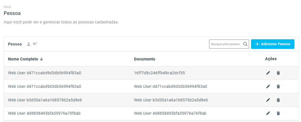Viewport: 301px width, 122px height.
Task: Delete the Web User b3d30a1a6a168576b2a5d8e6 entry
Action: pos(278,100)
